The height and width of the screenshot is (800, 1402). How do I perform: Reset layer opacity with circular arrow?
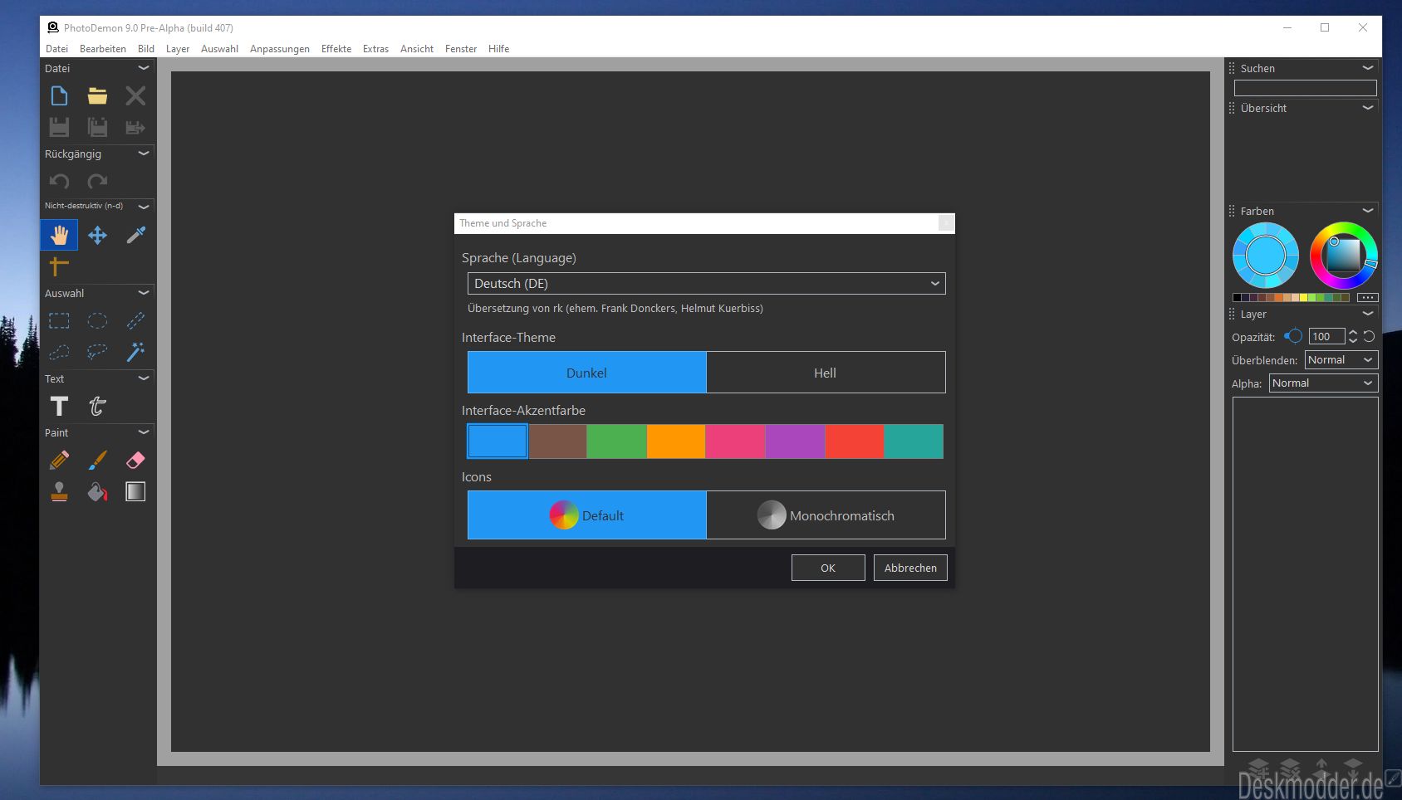pos(1369,336)
